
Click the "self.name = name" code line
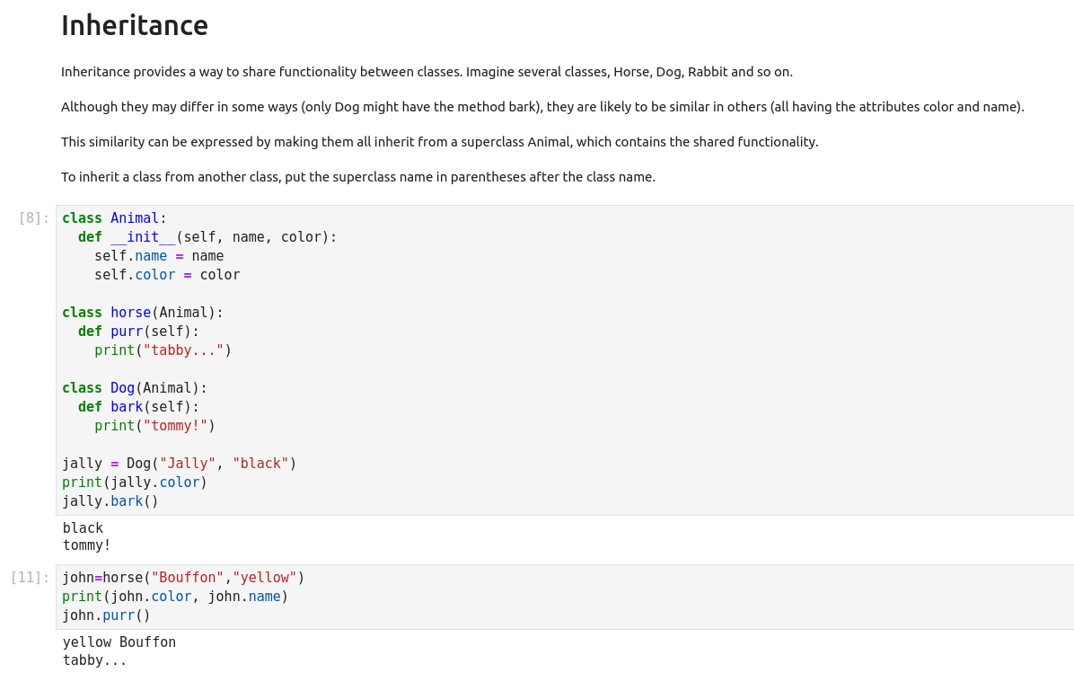click(x=159, y=256)
